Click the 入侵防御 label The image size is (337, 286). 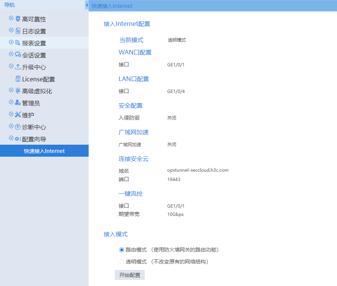point(129,118)
